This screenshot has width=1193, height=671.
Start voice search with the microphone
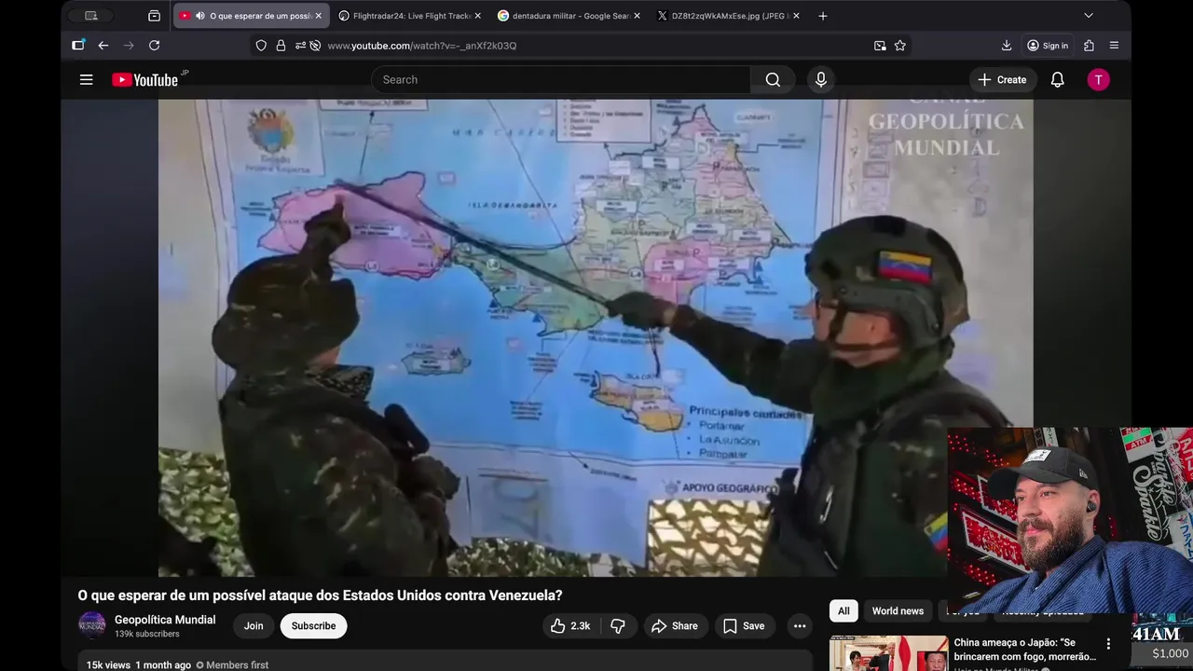[821, 80]
